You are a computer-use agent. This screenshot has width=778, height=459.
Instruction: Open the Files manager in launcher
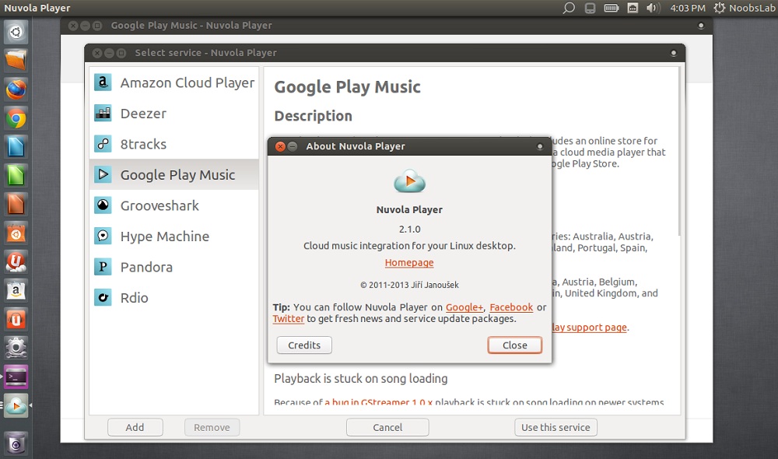(x=16, y=61)
